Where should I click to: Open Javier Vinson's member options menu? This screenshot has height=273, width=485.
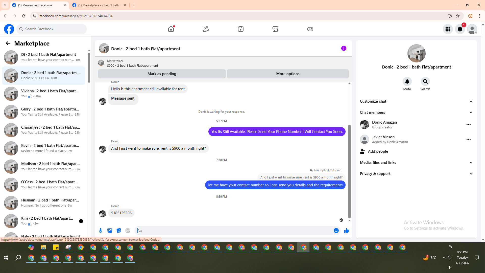point(468,139)
